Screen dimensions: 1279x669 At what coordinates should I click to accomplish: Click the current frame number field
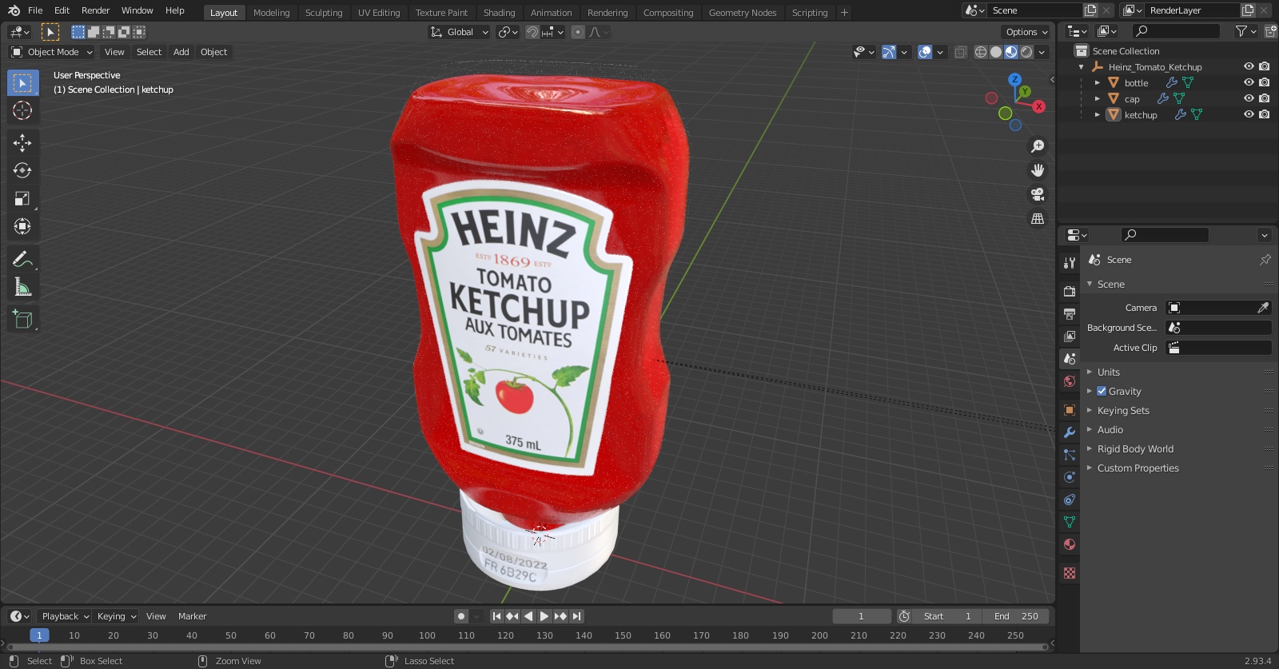click(862, 616)
